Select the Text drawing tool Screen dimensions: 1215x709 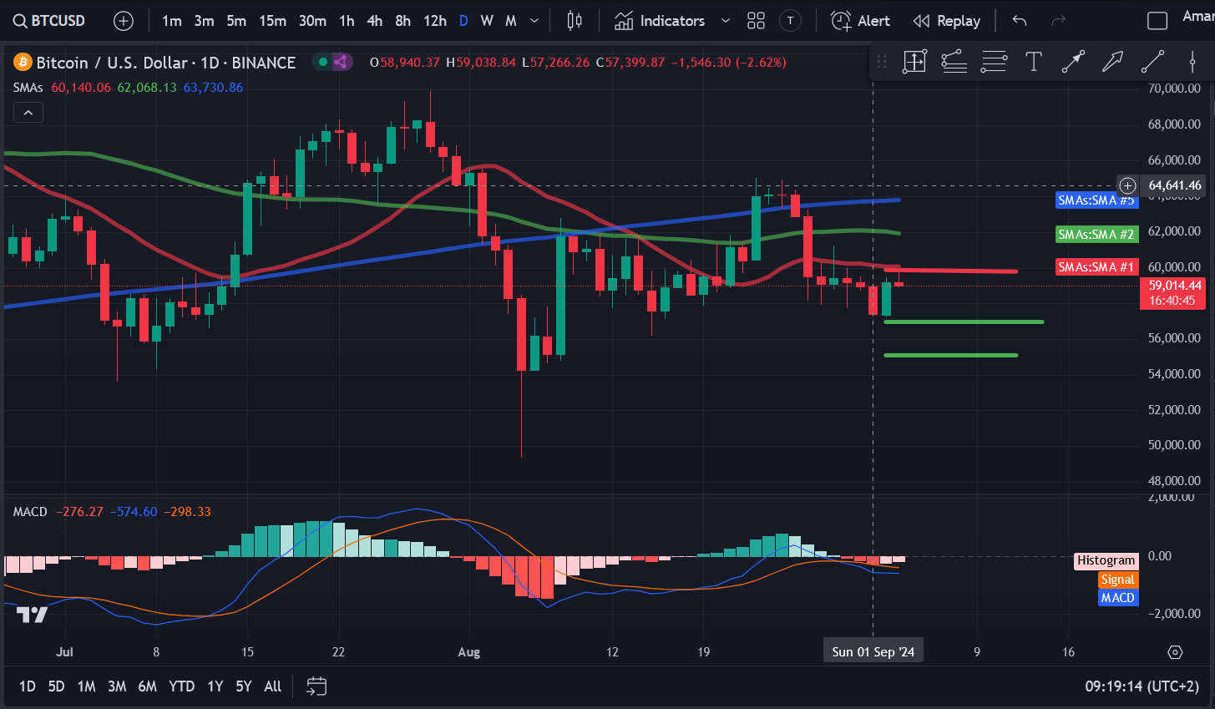[1033, 61]
